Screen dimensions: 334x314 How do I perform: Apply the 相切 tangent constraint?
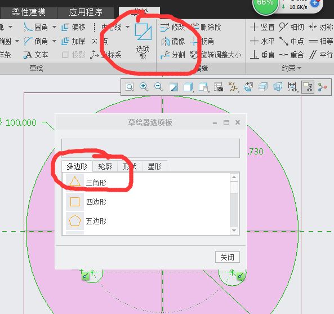(291, 27)
